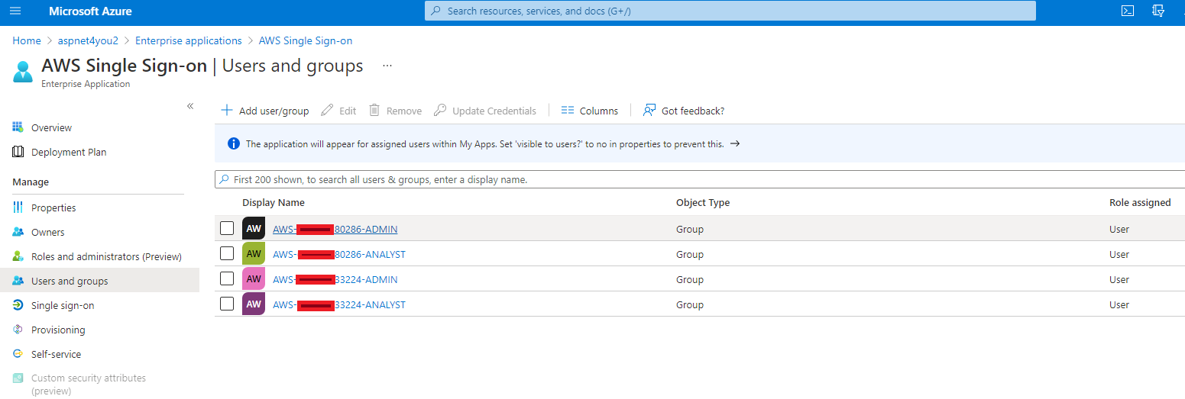Check the box for the 80286-ADMIN group
This screenshot has width=1185, height=399.
pyautogui.click(x=227, y=228)
